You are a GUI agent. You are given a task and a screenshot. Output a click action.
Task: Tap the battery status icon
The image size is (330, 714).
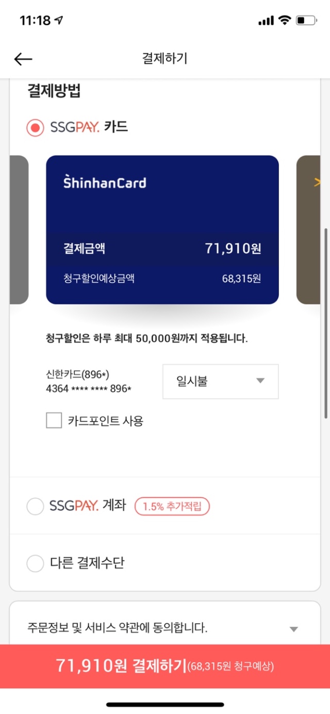307,21
